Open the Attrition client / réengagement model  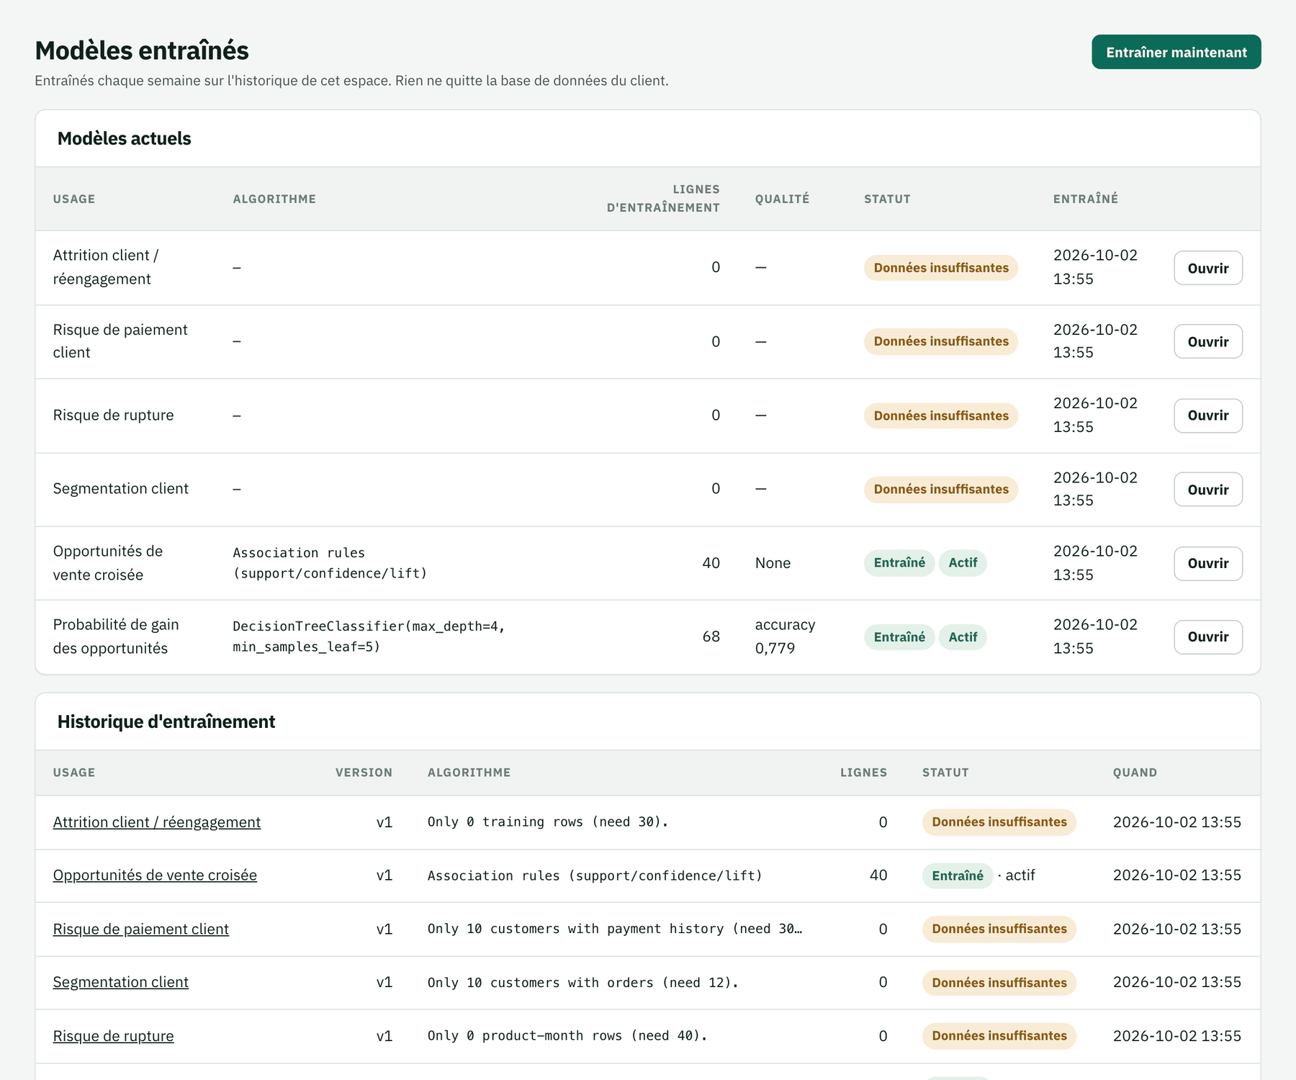[x=1207, y=268]
